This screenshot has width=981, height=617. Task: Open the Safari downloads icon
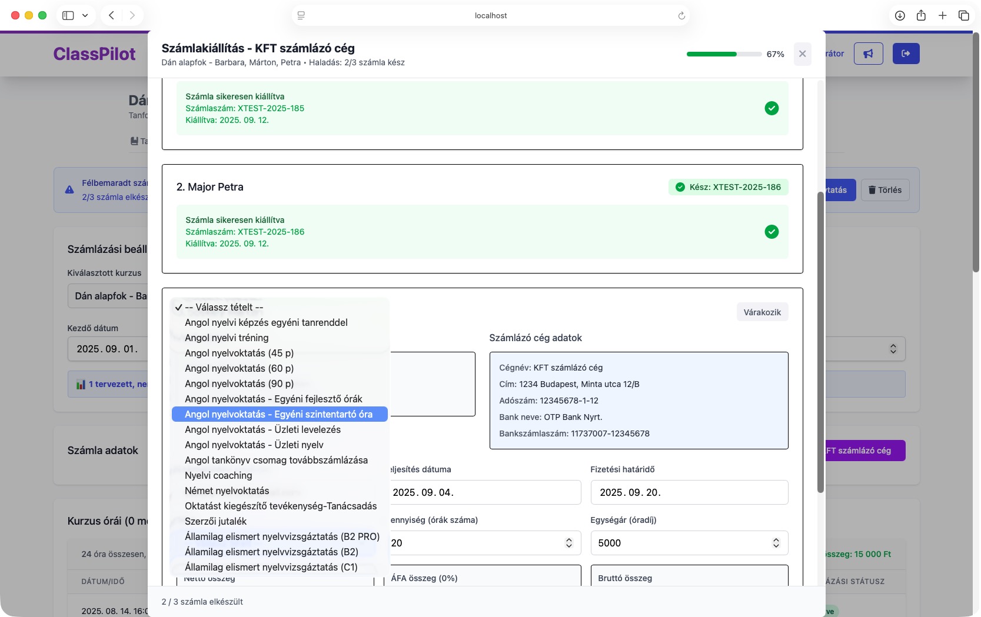(x=900, y=16)
